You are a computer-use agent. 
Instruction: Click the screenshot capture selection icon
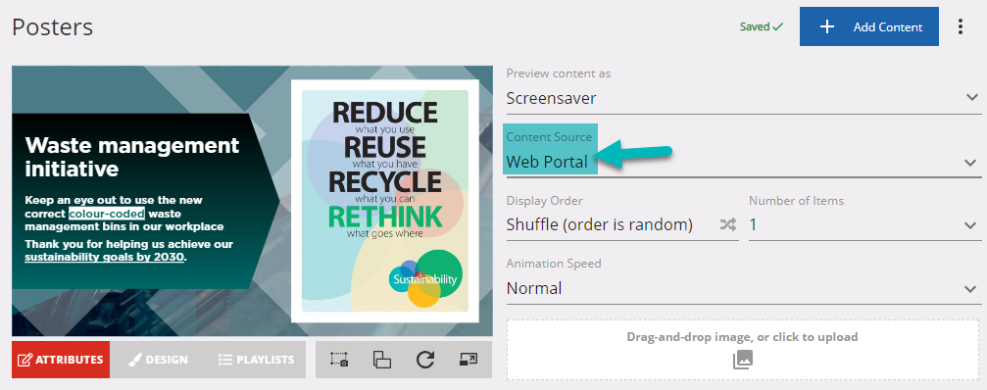pos(339,360)
